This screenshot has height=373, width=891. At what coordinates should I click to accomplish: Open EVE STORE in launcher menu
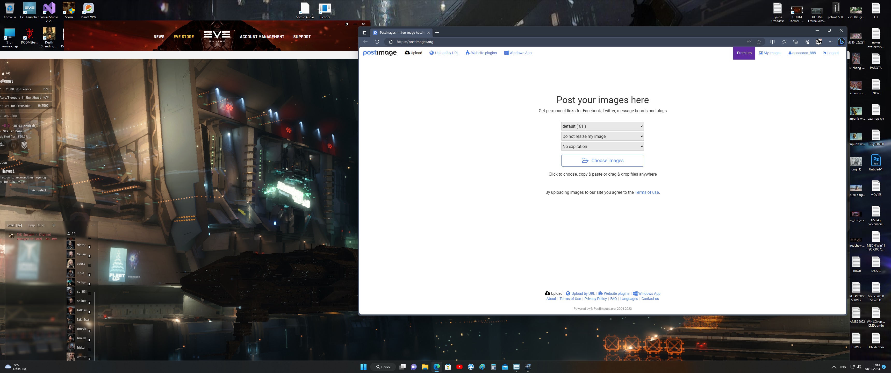tap(183, 37)
